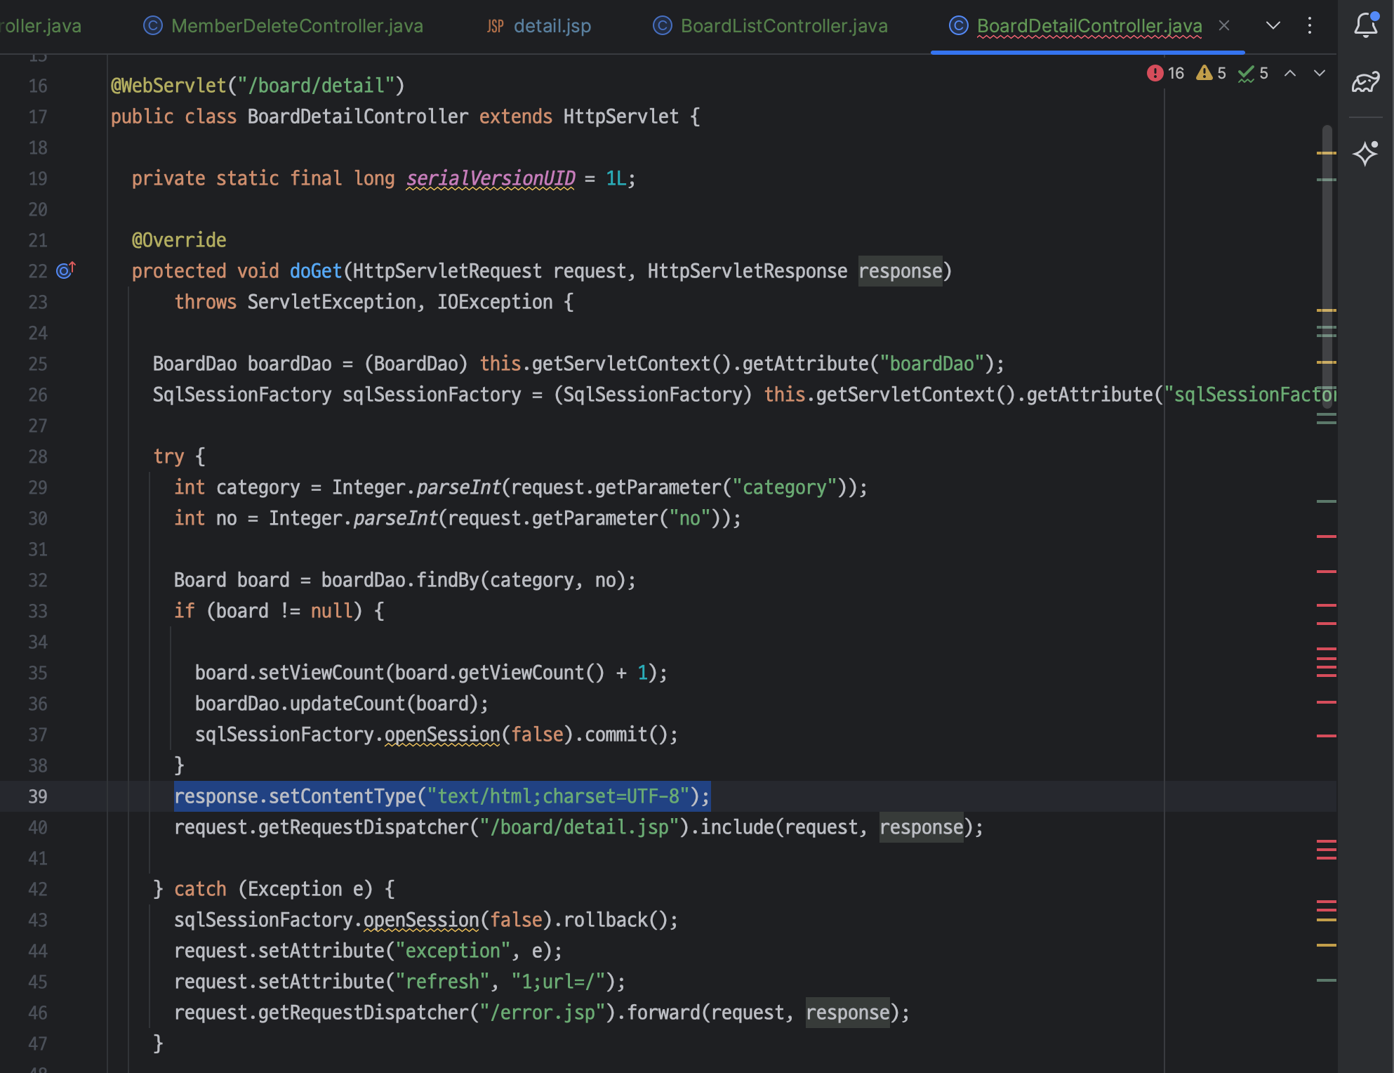Open the BoardListController.java tab
1394x1073 pixels.
click(x=783, y=26)
